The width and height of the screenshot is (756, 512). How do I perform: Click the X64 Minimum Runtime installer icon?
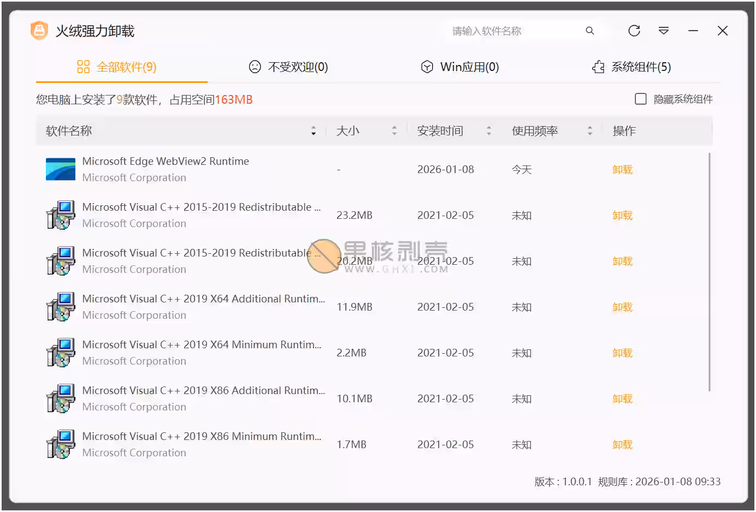pyautogui.click(x=61, y=353)
